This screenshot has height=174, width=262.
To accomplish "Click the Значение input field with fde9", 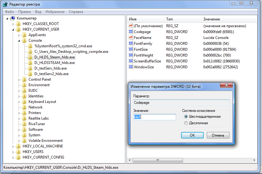I will [154, 117].
